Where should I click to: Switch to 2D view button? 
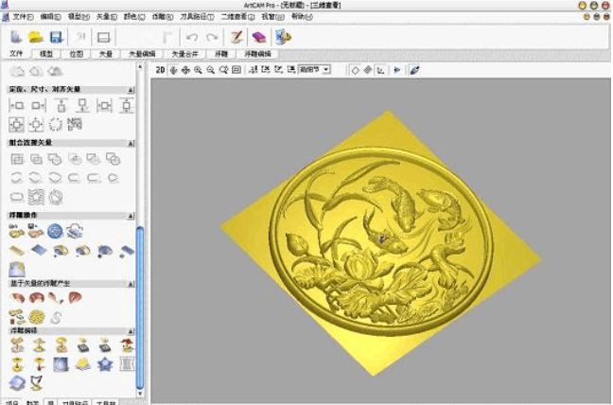tap(160, 70)
